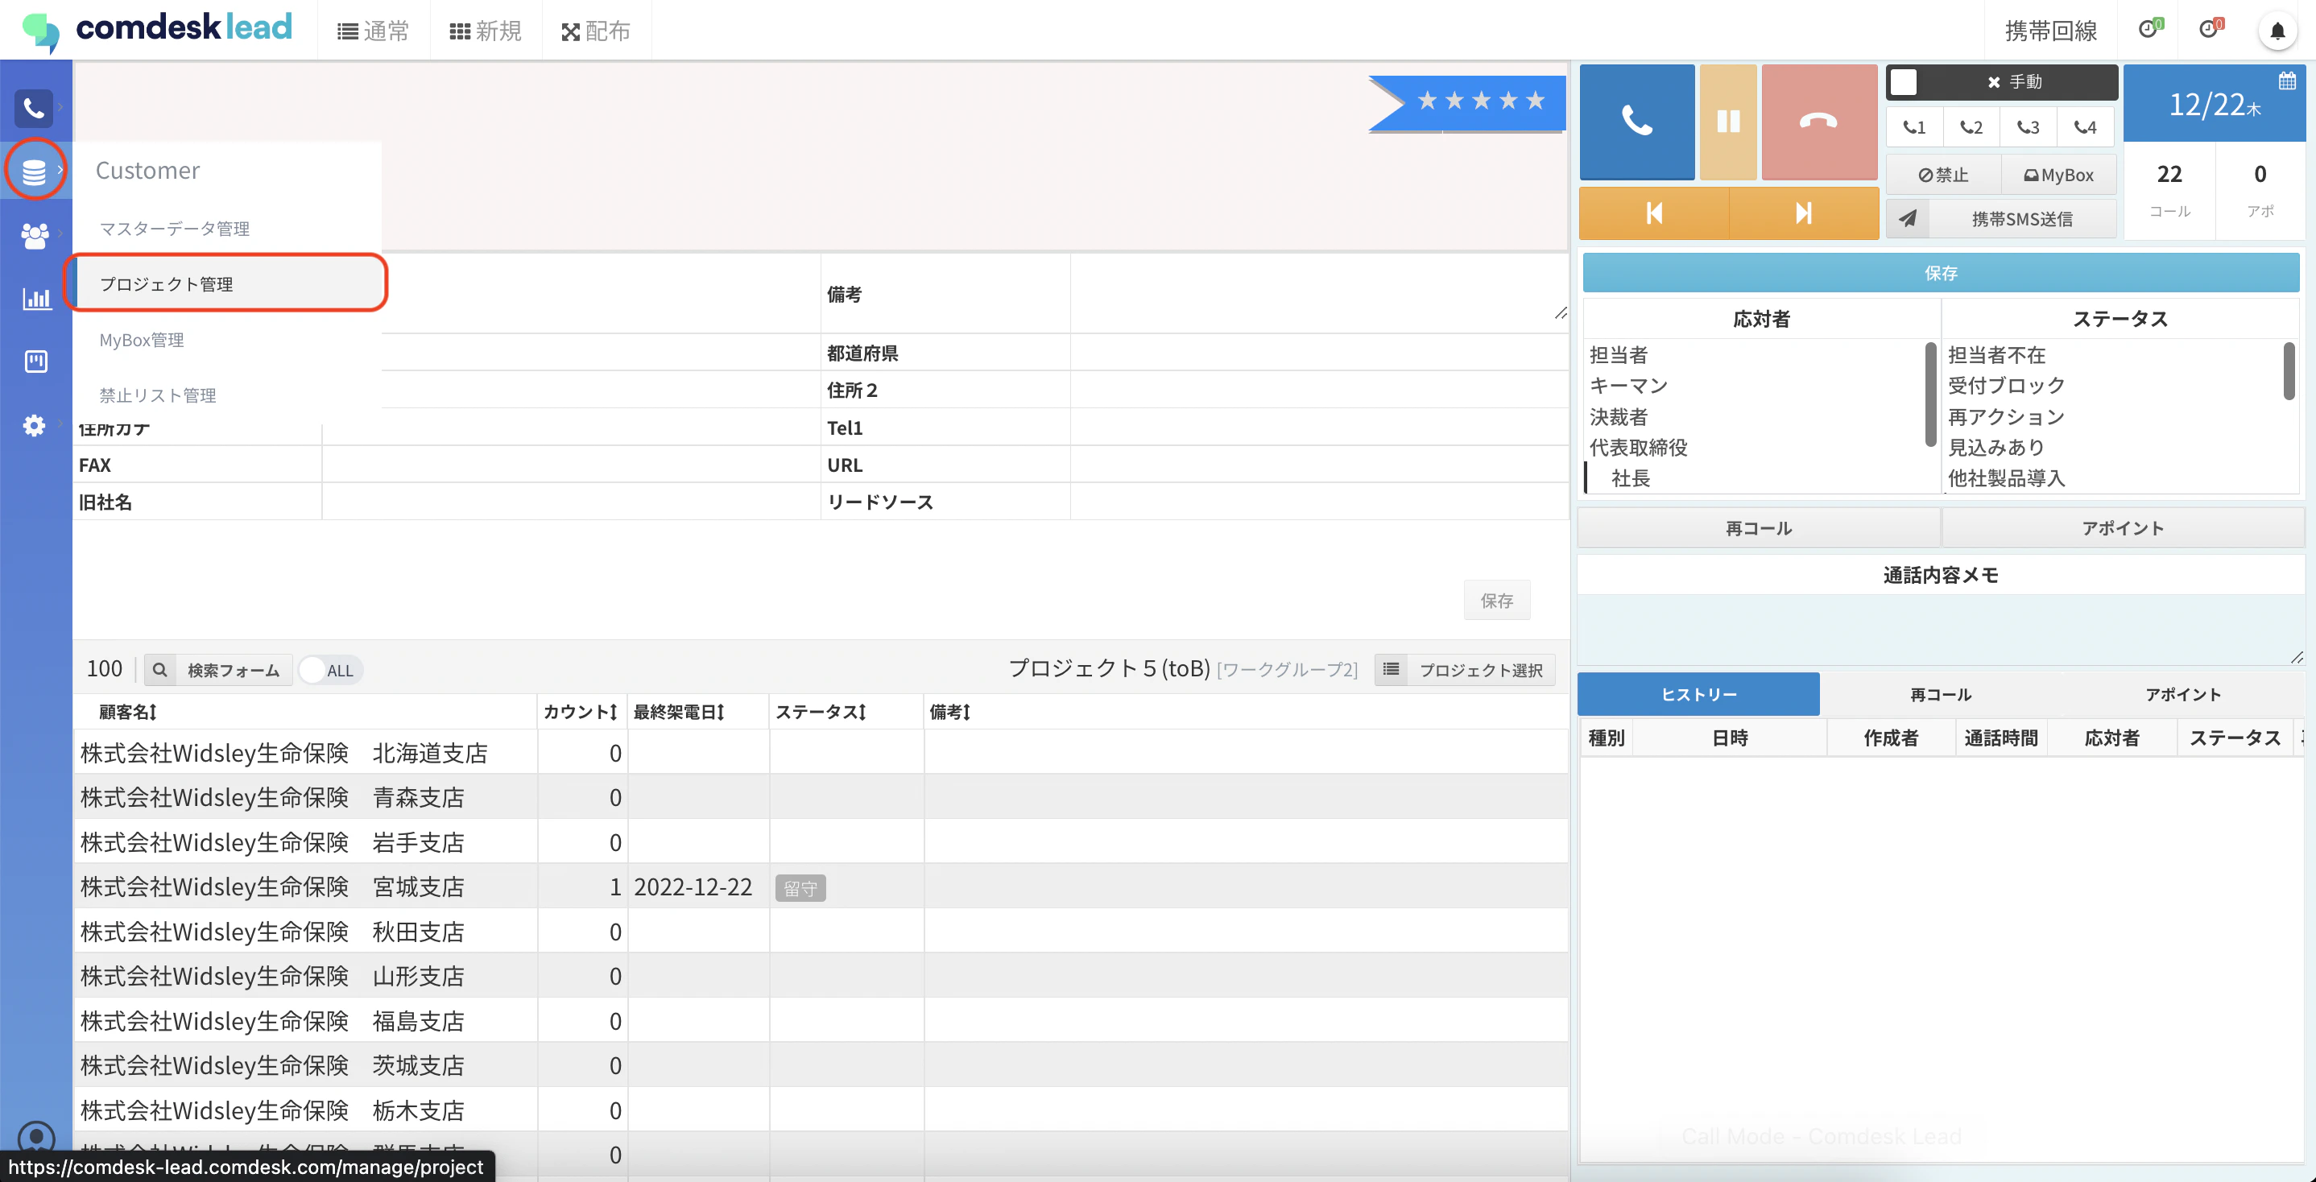
Task: Sort by 備考 column
Action: pos(950,712)
